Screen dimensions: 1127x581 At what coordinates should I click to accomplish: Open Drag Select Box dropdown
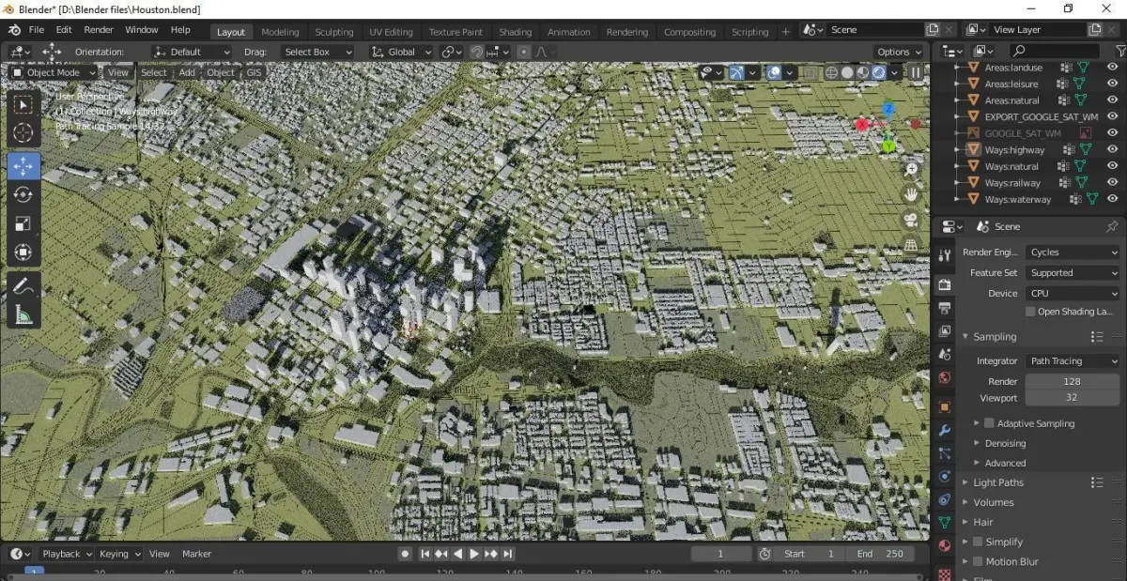[x=316, y=52]
